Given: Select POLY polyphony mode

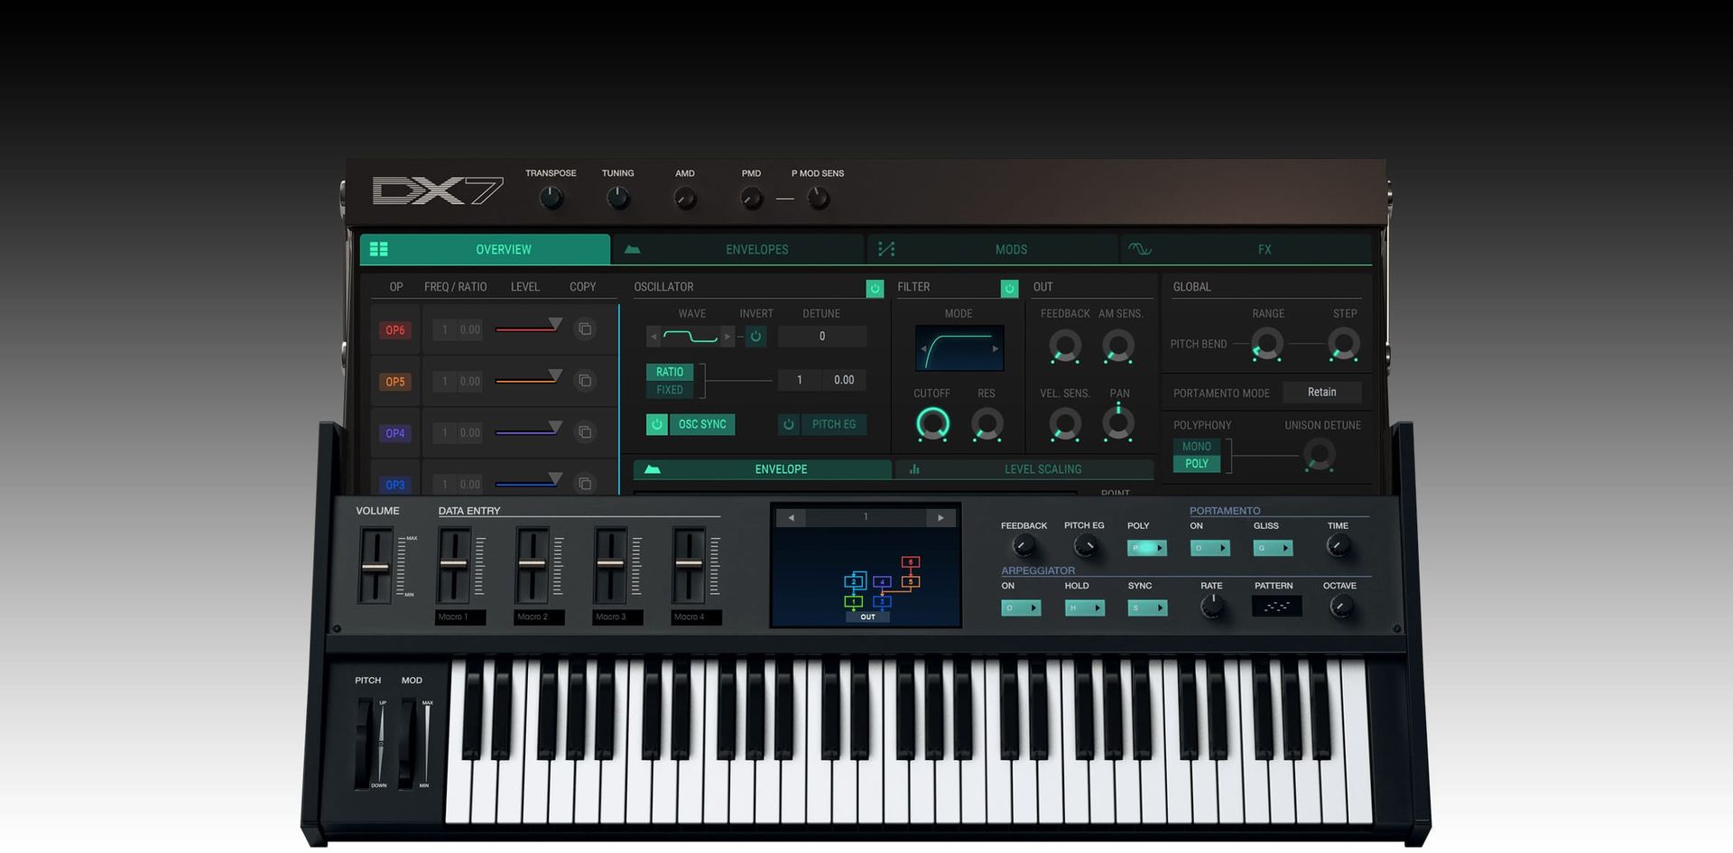Looking at the screenshot, I should [x=1196, y=463].
